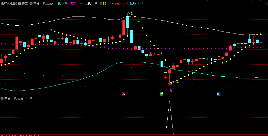This screenshot has width=268, height=136.
Task: Click the 突破下轨见底F : 0.00 label
Action: pyautogui.click(x=19, y=98)
